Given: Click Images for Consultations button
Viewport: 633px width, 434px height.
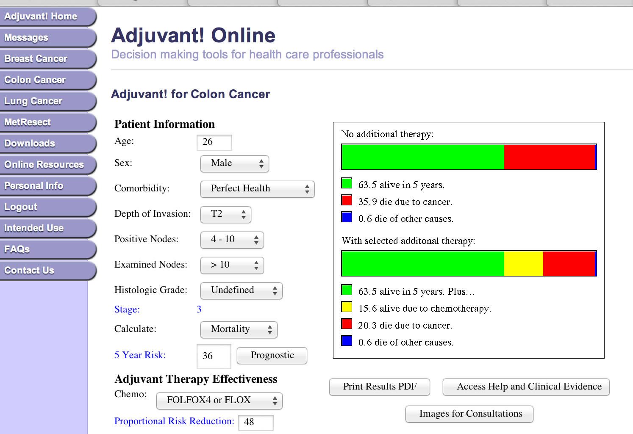Looking at the screenshot, I should [469, 414].
